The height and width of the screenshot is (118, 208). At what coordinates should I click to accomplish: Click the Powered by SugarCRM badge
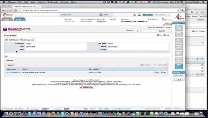pyautogui.click(x=87, y=87)
